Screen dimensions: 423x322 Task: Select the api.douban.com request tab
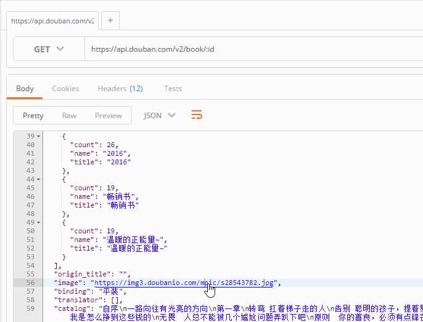pyautogui.click(x=52, y=20)
